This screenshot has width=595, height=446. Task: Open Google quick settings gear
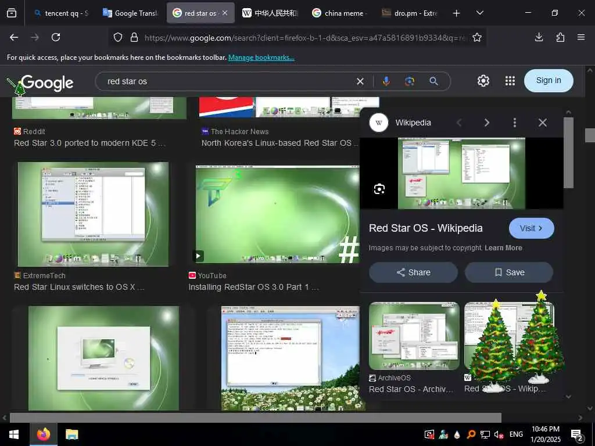pyautogui.click(x=483, y=81)
